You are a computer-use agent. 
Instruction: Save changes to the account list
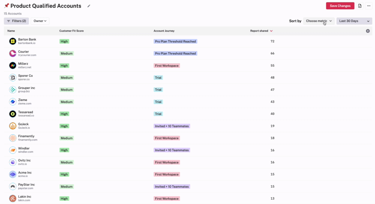coord(340,6)
